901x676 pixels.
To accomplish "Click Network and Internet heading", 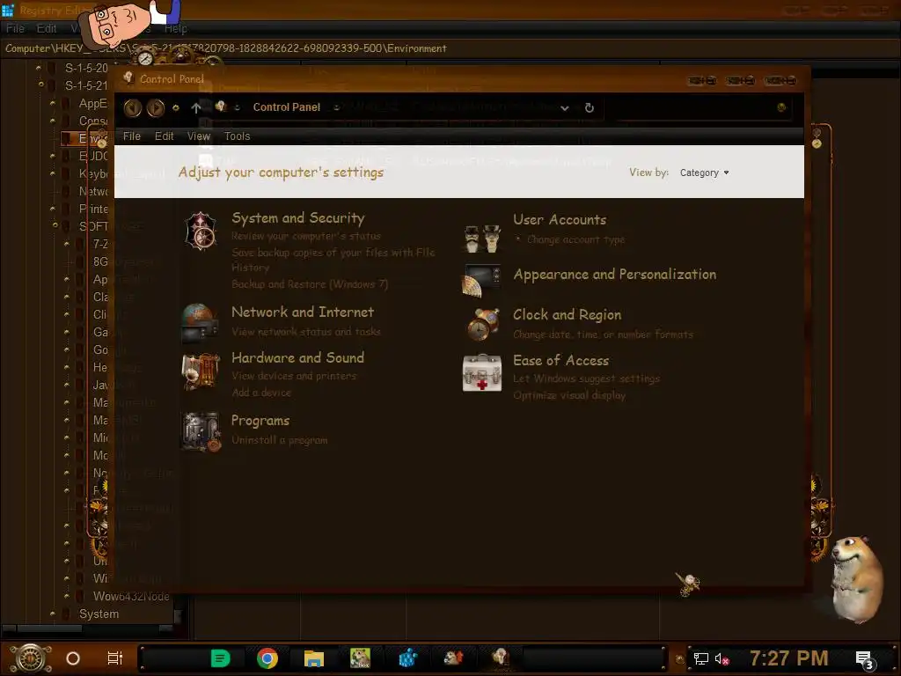I will pyautogui.click(x=303, y=312).
